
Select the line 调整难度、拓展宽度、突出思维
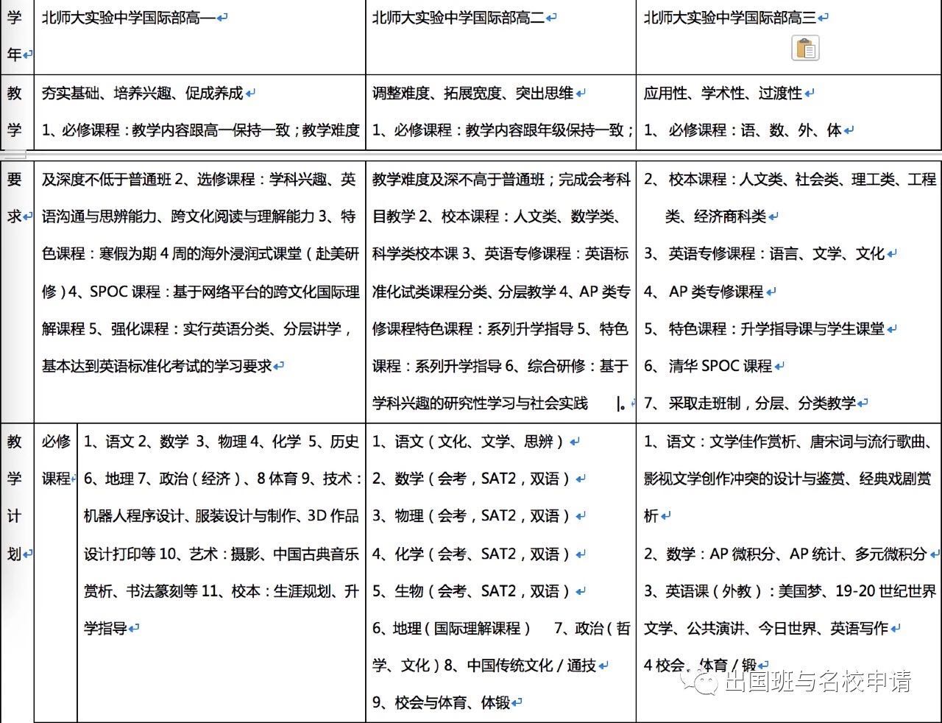473,94
